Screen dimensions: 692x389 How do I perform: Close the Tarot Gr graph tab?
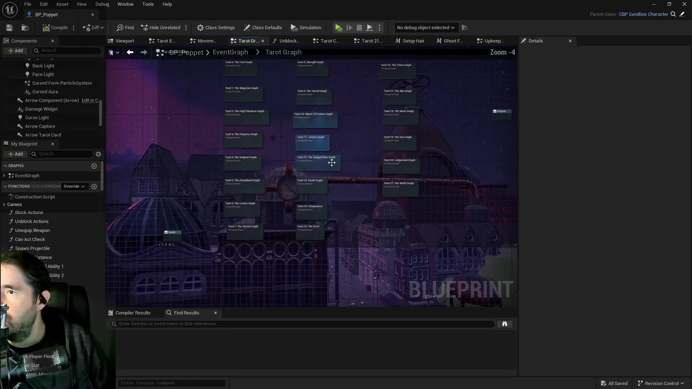263,41
